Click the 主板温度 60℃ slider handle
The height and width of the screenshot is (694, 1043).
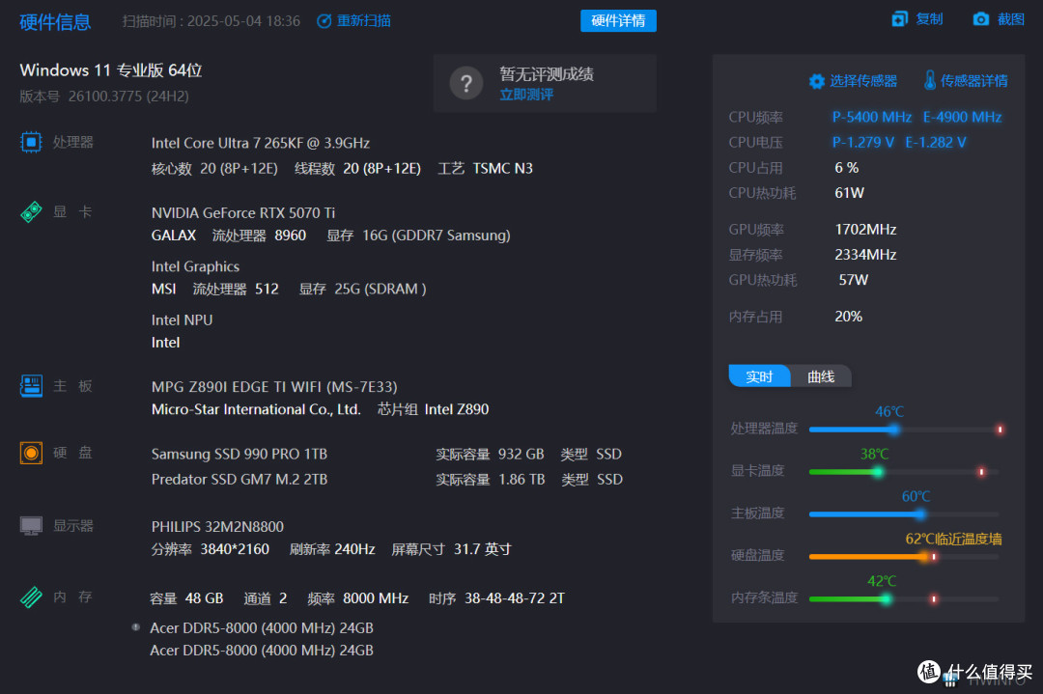tap(920, 514)
